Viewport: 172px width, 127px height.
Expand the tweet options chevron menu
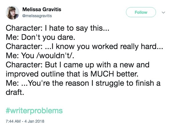[x=163, y=12]
